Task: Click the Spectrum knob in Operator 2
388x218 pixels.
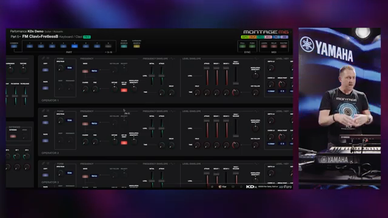Action: [x=61, y=121]
